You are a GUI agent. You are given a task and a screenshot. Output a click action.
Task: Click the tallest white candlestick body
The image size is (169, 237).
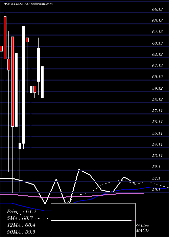[x=24, y=85]
